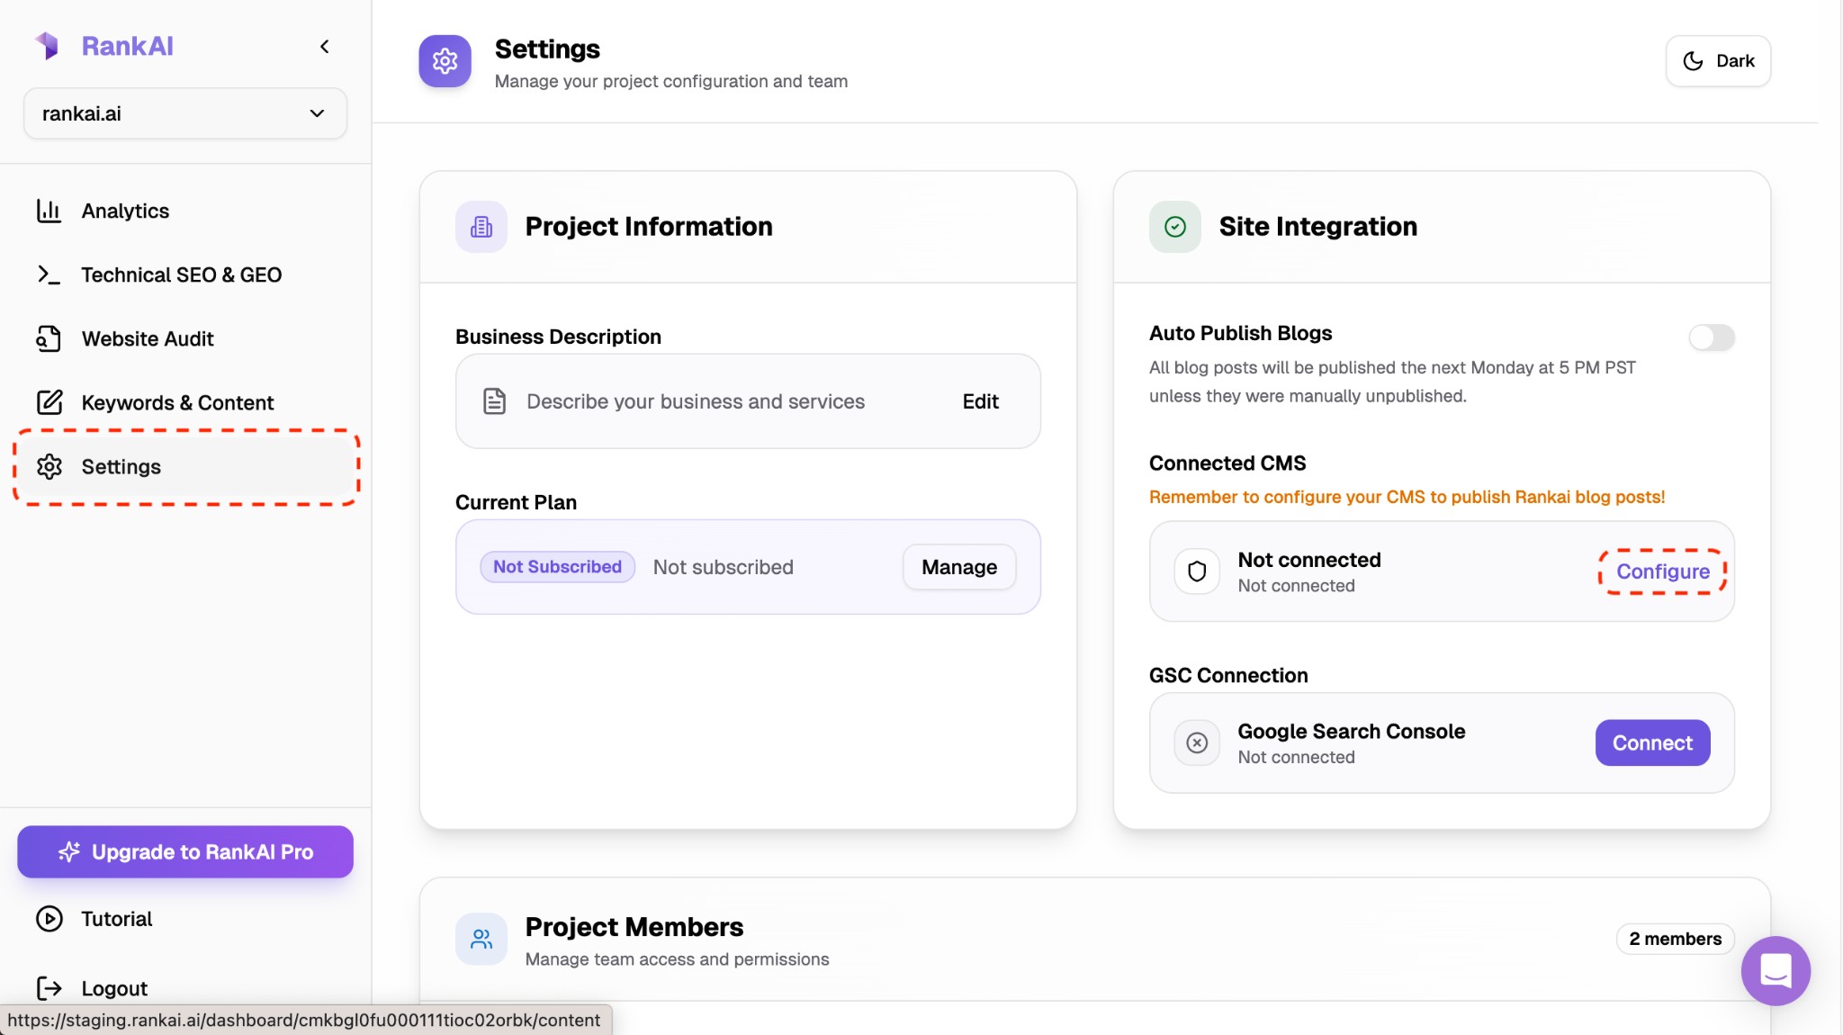This screenshot has width=1843, height=1035.
Task: Collapse the sidebar with the chevron
Action: [x=325, y=46]
